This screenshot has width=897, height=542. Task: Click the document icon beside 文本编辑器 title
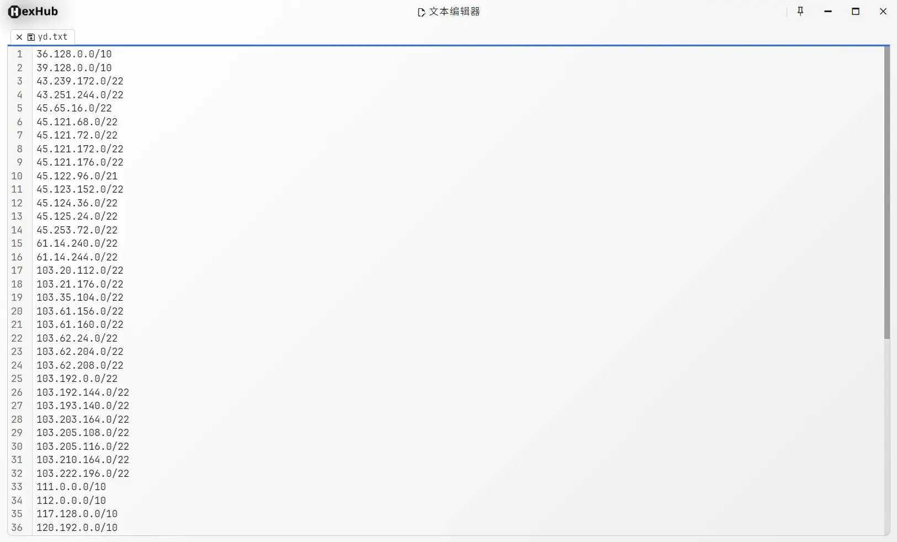coord(421,12)
